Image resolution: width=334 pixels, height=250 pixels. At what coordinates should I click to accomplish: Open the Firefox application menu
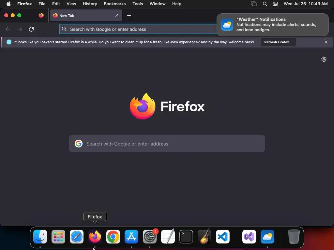tap(24, 4)
